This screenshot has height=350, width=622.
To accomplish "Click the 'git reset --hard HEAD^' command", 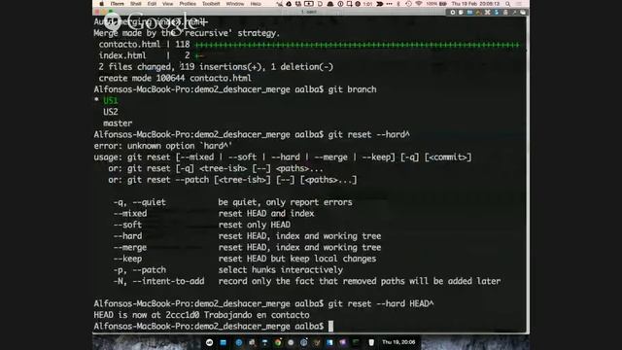I will (x=381, y=304).
